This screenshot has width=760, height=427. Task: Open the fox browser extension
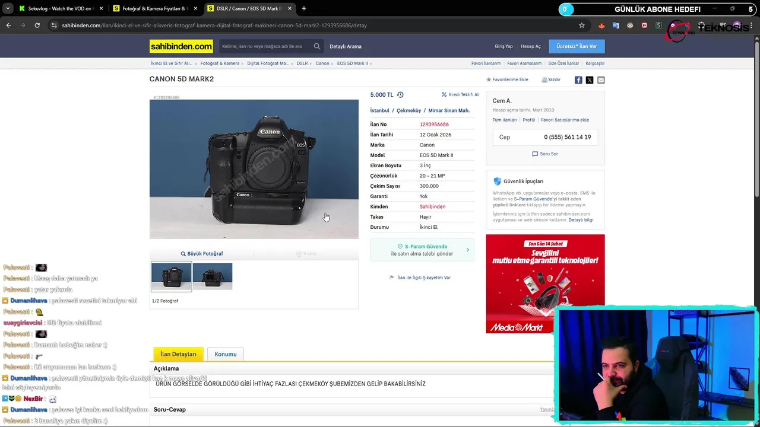[x=601, y=26]
